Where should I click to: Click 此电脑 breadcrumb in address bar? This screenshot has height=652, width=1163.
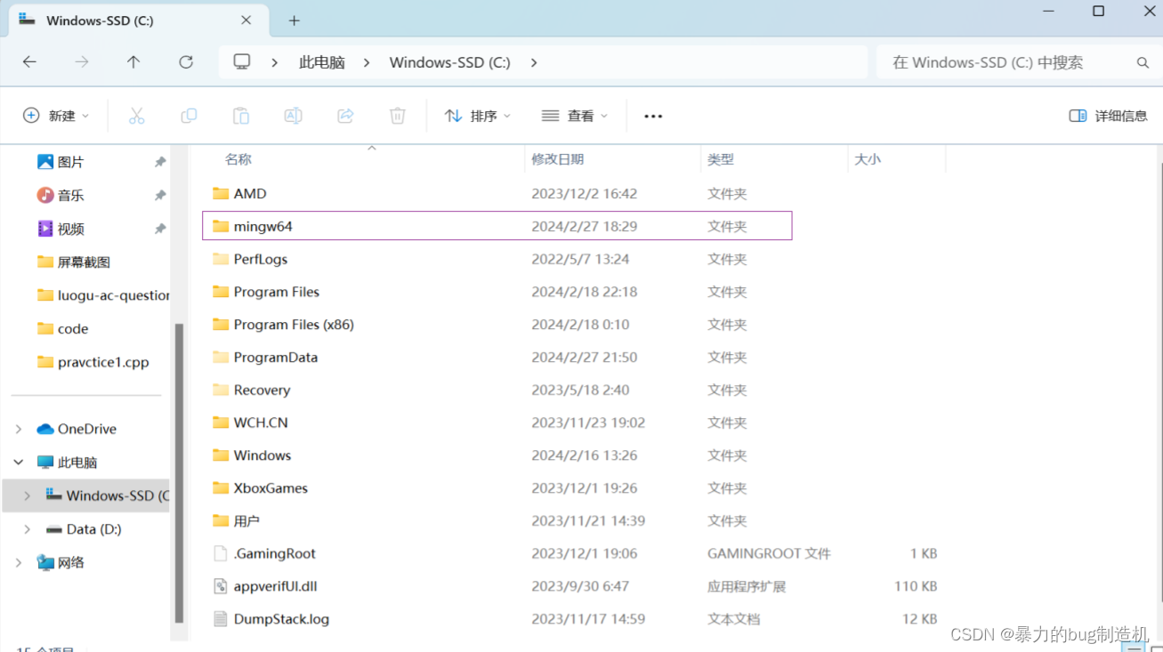point(322,62)
